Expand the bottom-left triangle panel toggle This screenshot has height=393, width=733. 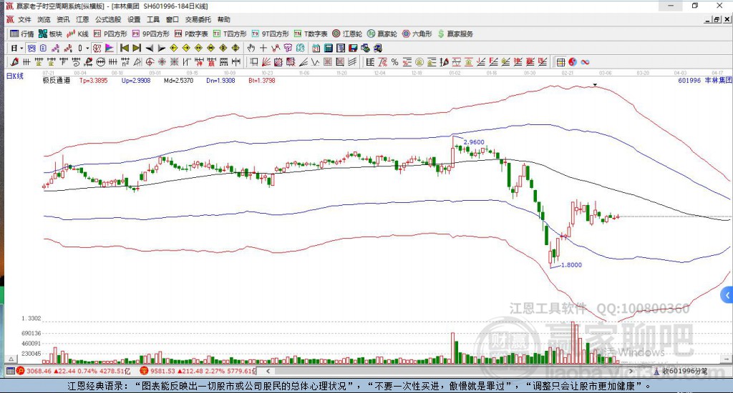(x=11, y=359)
